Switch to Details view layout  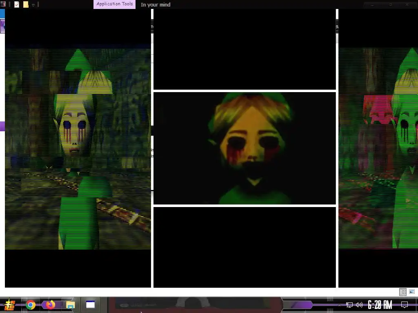(x=403, y=292)
